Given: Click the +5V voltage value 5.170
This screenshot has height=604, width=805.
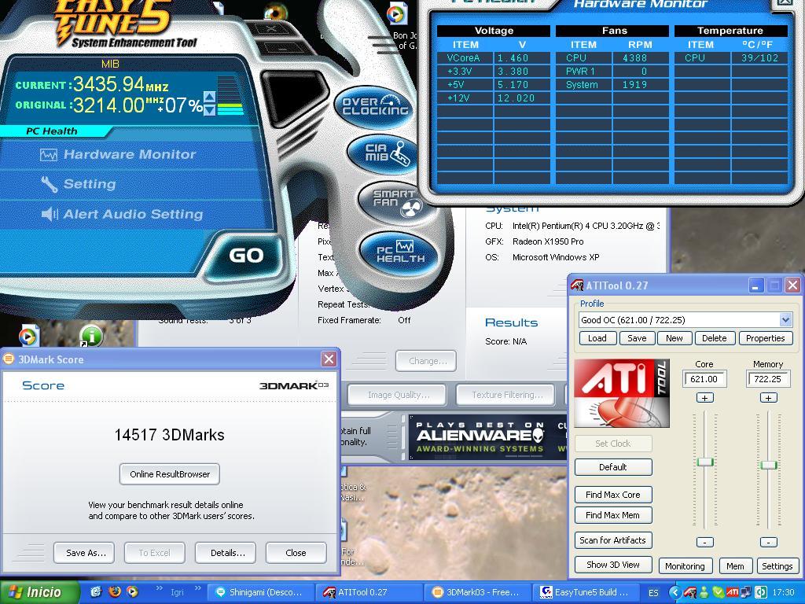Looking at the screenshot, I should tap(513, 85).
